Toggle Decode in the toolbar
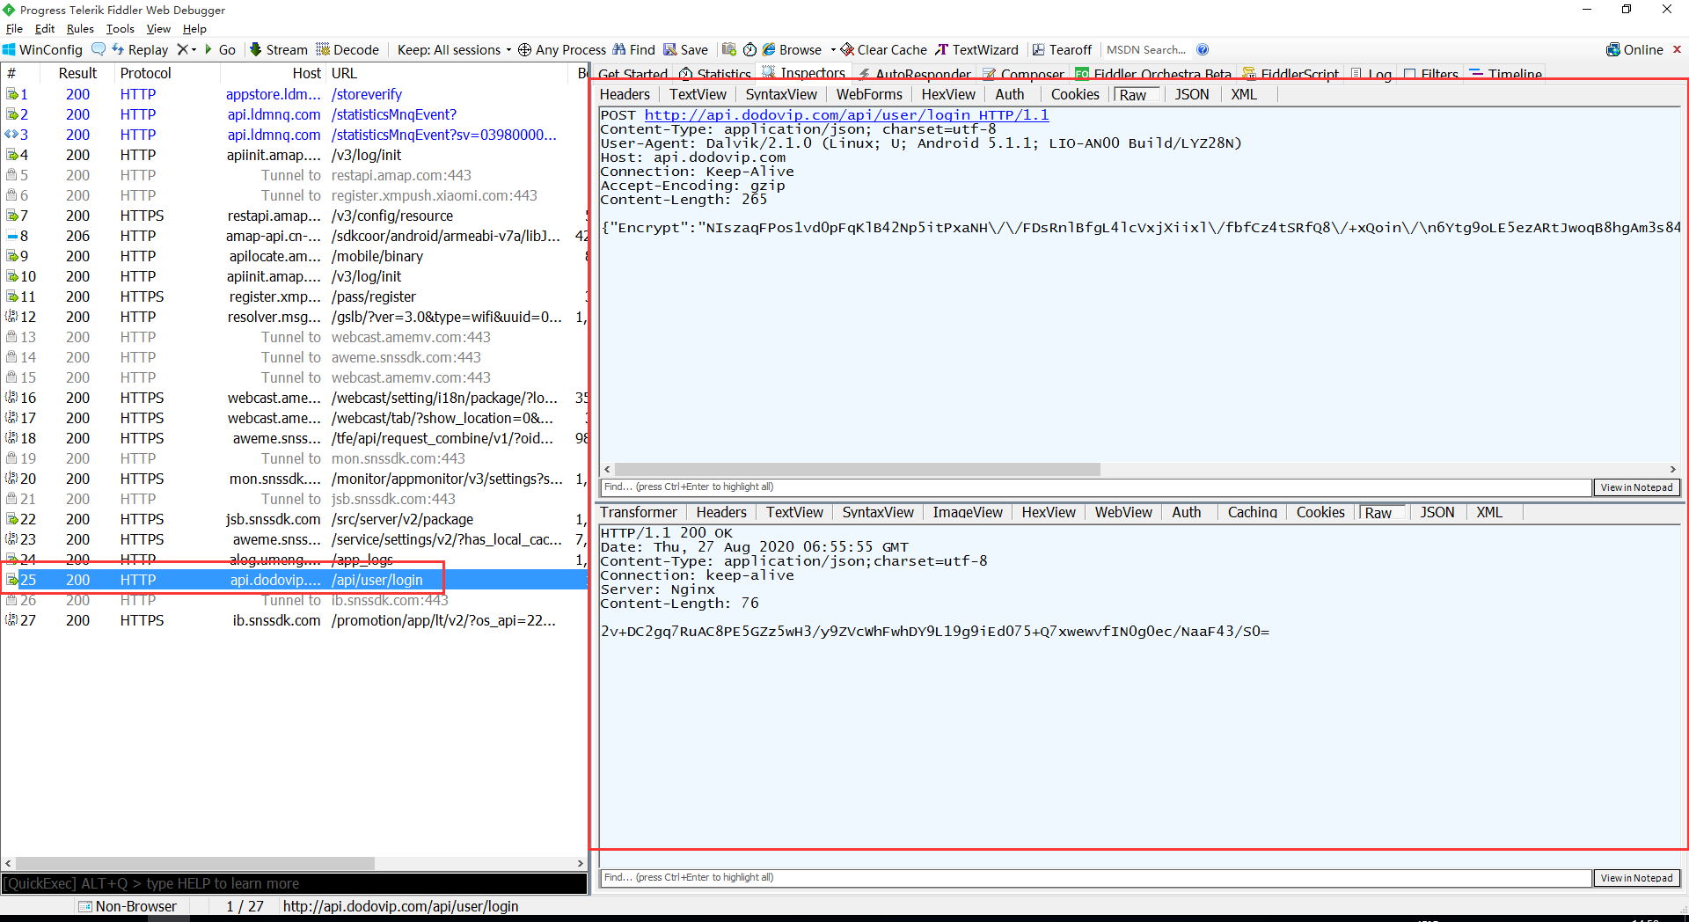1689x922 pixels. [x=347, y=50]
